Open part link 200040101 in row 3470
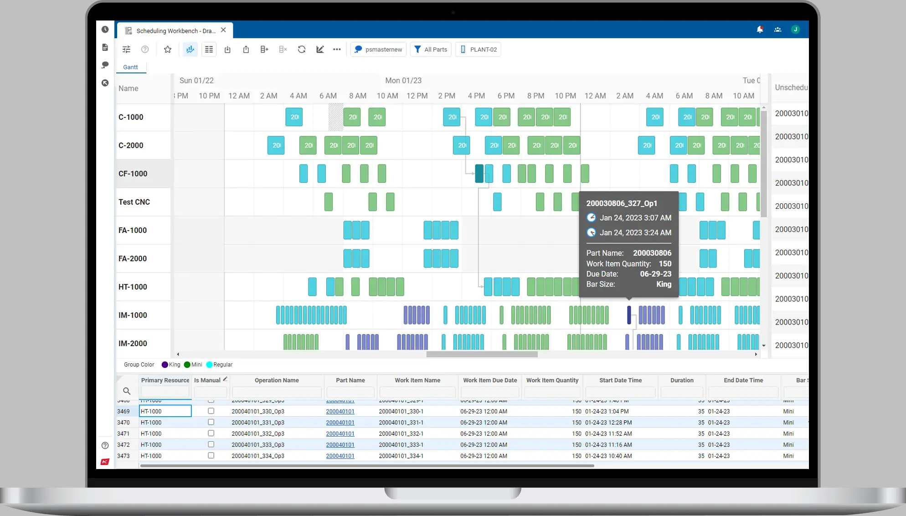 pyautogui.click(x=340, y=423)
